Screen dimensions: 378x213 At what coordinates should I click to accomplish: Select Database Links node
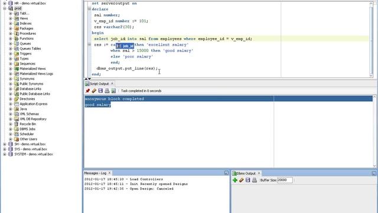pyautogui.click(x=30, y=89)
